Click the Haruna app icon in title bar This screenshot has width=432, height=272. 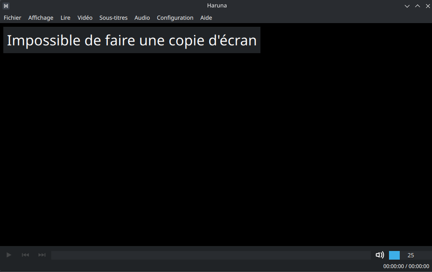point(6,6)
